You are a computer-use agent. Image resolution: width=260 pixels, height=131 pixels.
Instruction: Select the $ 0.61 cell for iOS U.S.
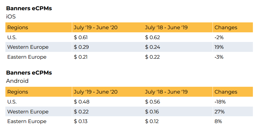81,37
